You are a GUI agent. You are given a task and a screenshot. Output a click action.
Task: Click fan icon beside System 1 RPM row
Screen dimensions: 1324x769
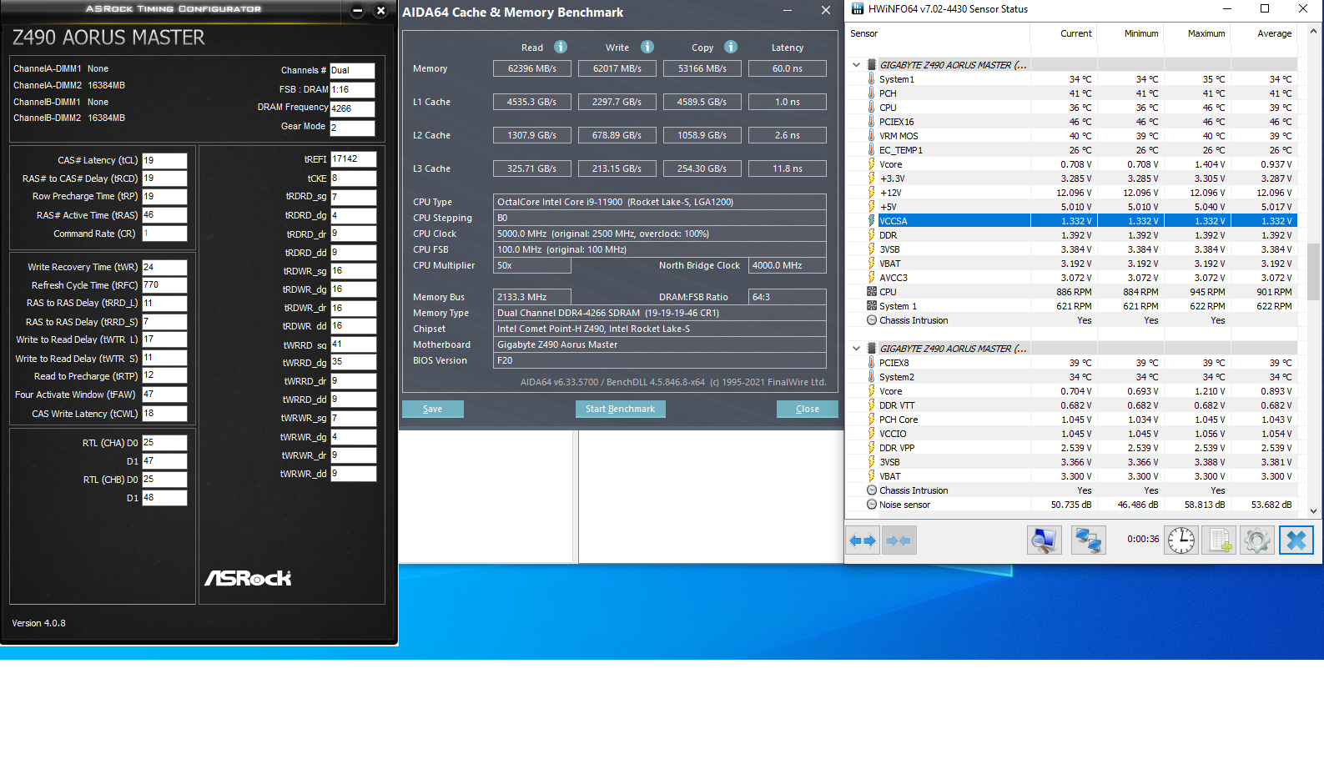(872, 306)
